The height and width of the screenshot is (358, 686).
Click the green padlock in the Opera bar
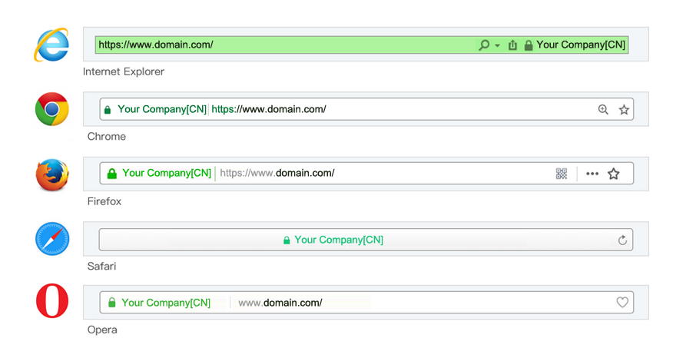click(112, 303)
